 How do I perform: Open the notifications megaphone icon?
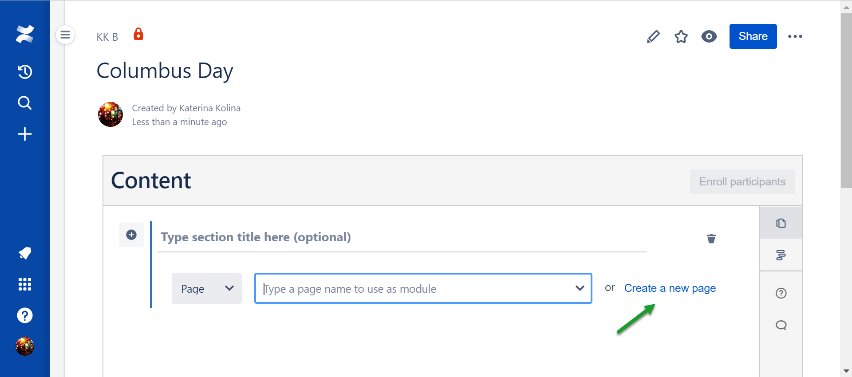point(25,253)
